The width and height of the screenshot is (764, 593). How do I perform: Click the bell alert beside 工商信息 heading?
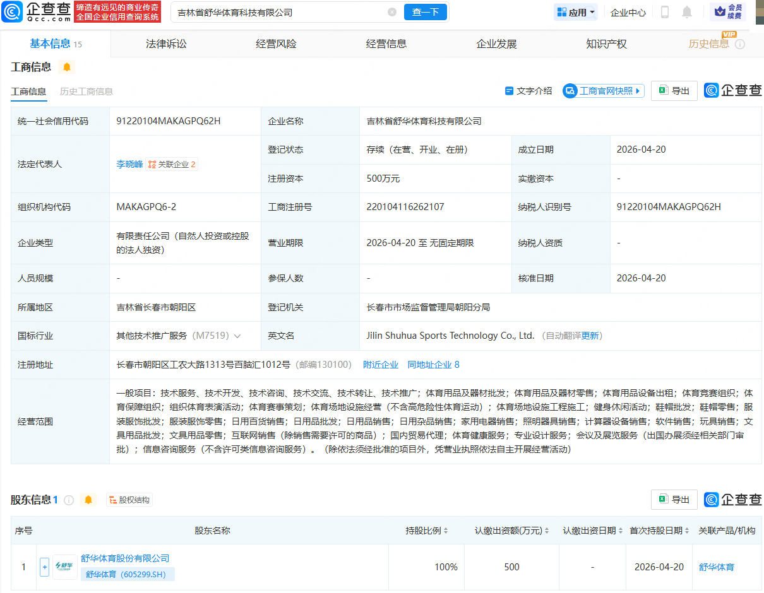point(67,67)
